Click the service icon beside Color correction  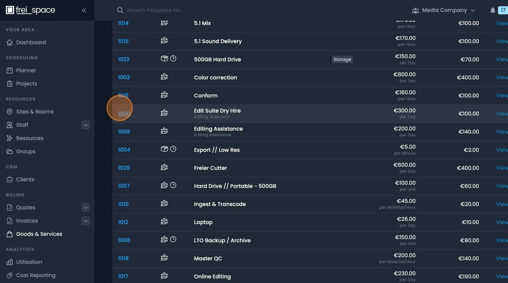[x=164, y=77]
